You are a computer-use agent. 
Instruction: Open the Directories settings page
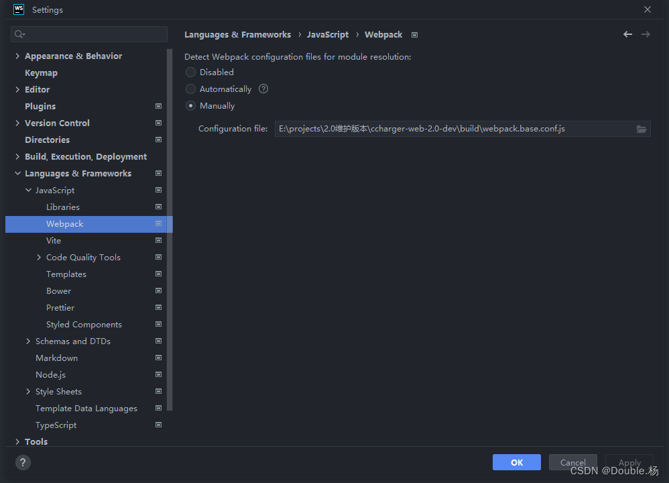pyautogui.click(x=47, y=140)
